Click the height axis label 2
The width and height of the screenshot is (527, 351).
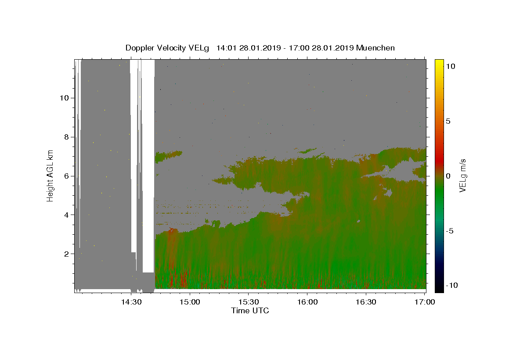point(65,254)
